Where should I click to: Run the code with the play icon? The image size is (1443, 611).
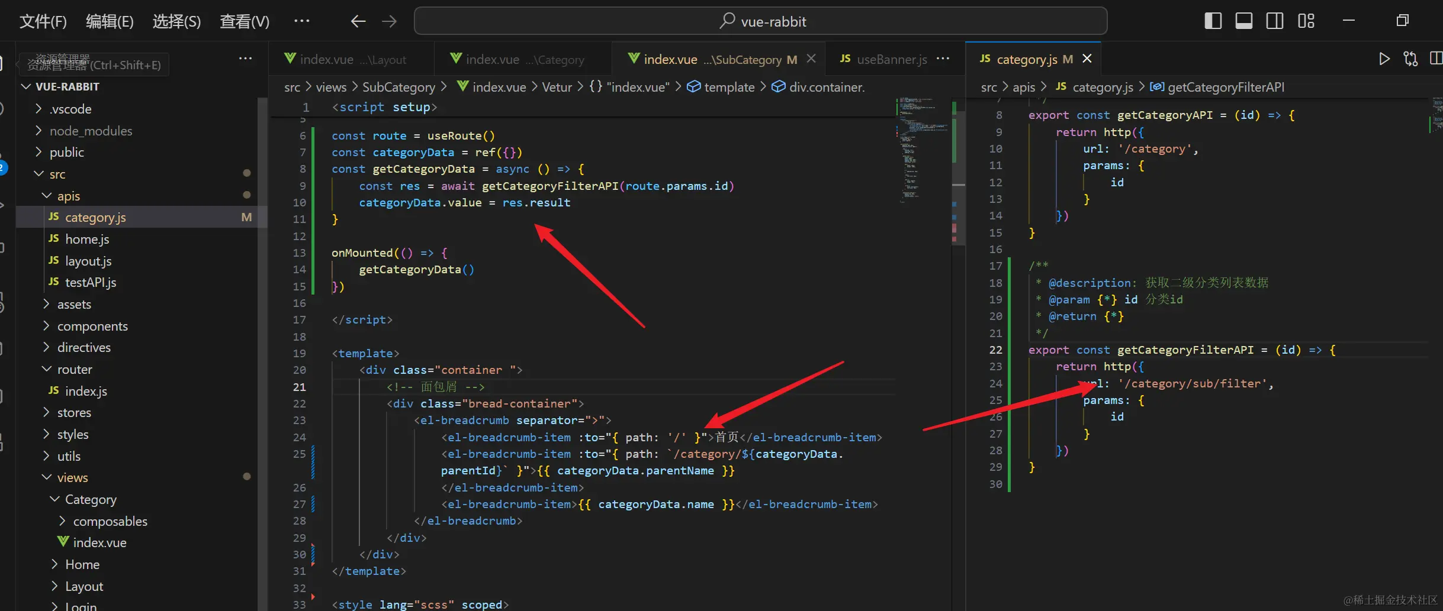click(1384, 59)
